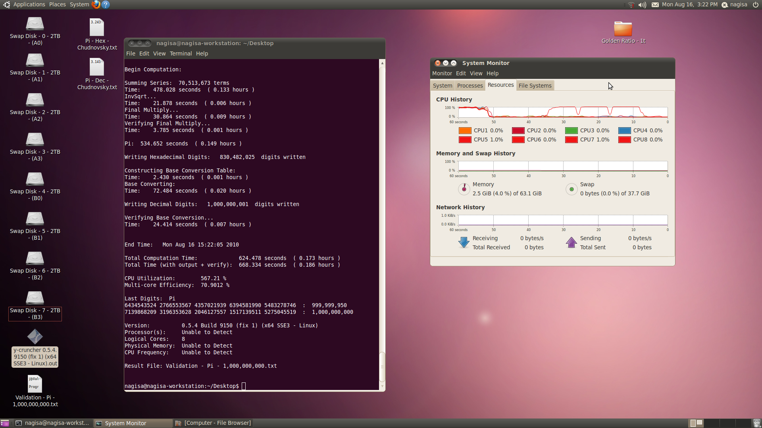Click the volume icon in system tray
Screen dimensions: 762x428
point(642,5)
